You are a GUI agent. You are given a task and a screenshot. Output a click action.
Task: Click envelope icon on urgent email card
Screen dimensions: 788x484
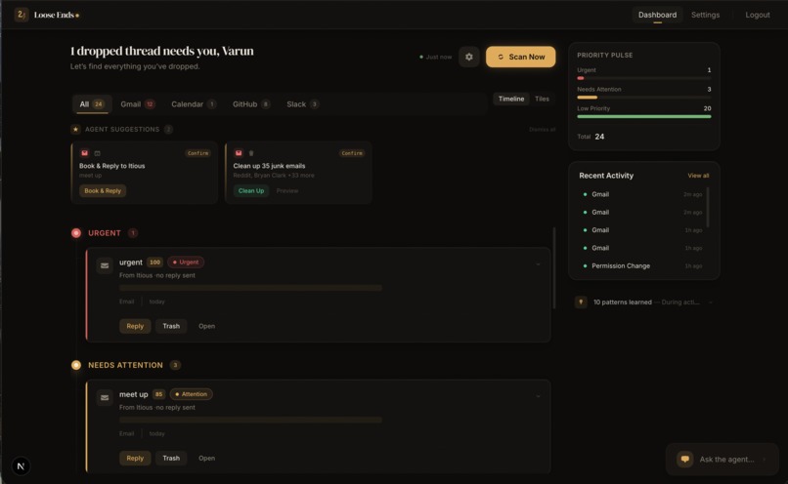click(x=105, y=265)
